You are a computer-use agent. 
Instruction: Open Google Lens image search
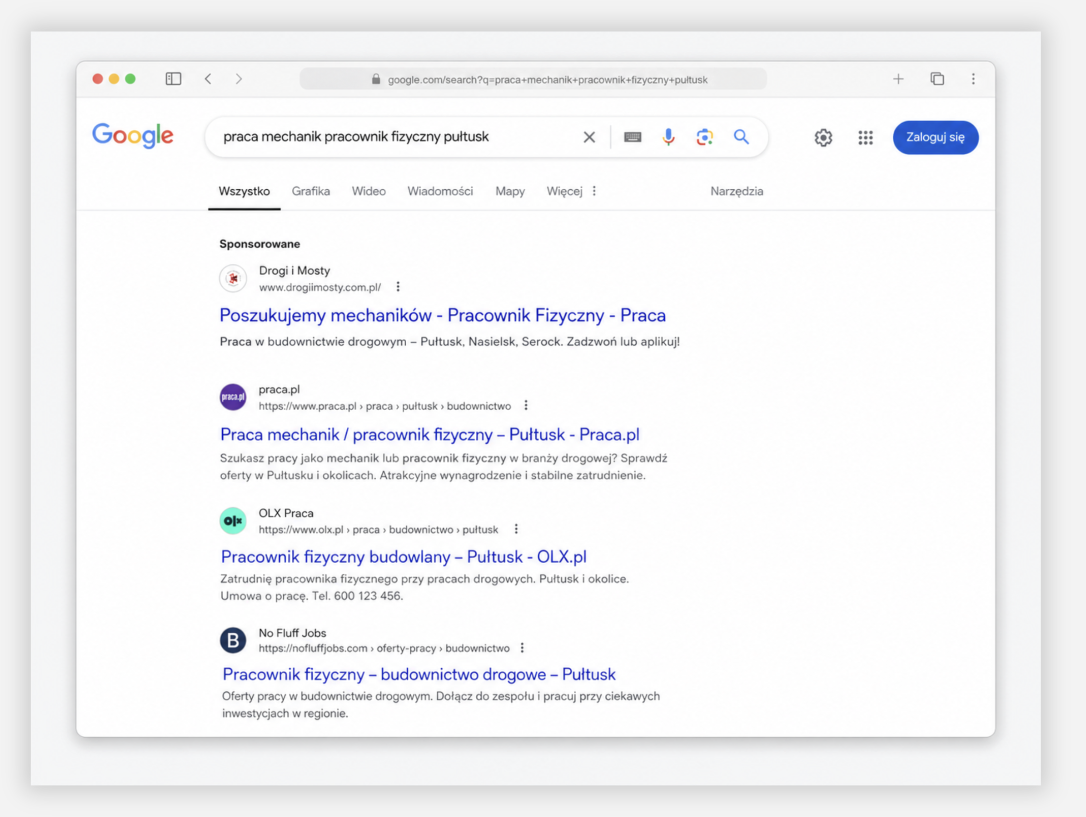(x=704, y=137)
